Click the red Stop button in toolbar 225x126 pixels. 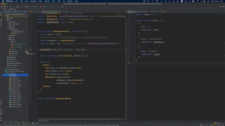click(41, 7)
